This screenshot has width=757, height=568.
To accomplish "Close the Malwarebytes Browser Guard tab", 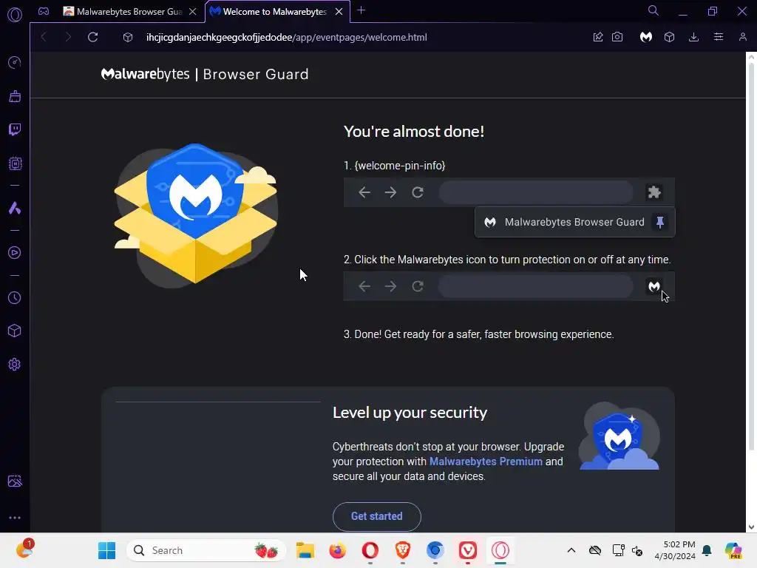I will (193, 12).
